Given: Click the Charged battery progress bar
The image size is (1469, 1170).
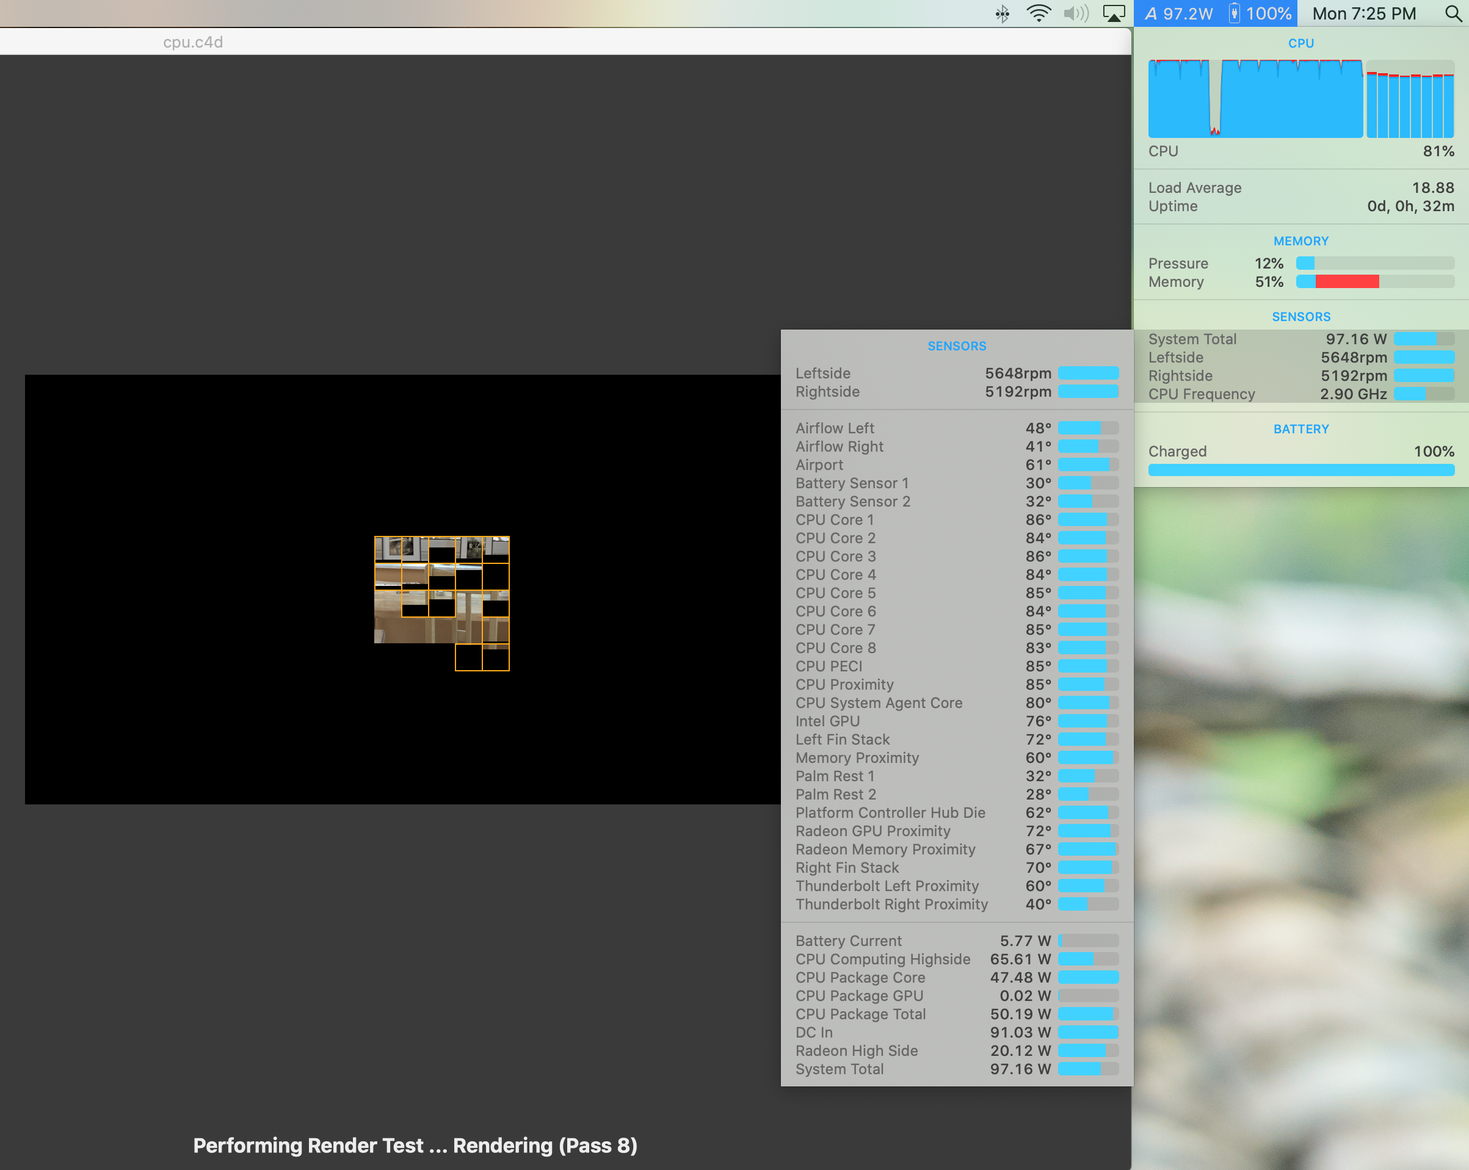Looking at the screenshot, I should tap(1300, 470).
